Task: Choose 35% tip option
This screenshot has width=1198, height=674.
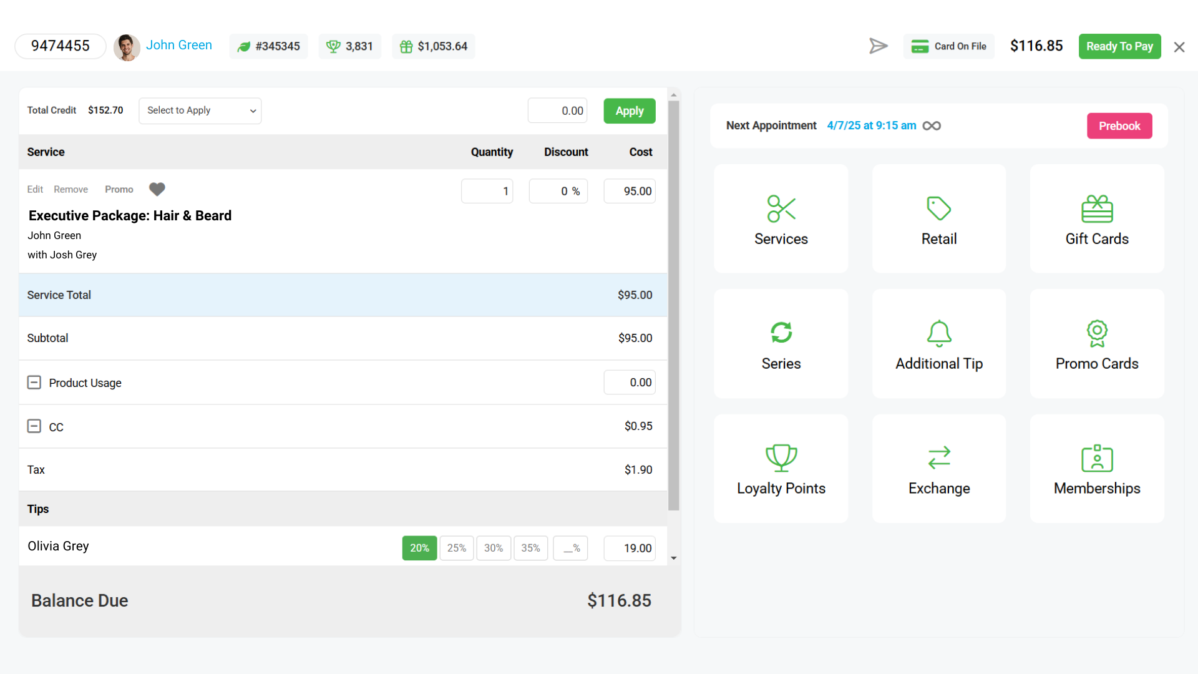Action: click(x=530, y=548)
